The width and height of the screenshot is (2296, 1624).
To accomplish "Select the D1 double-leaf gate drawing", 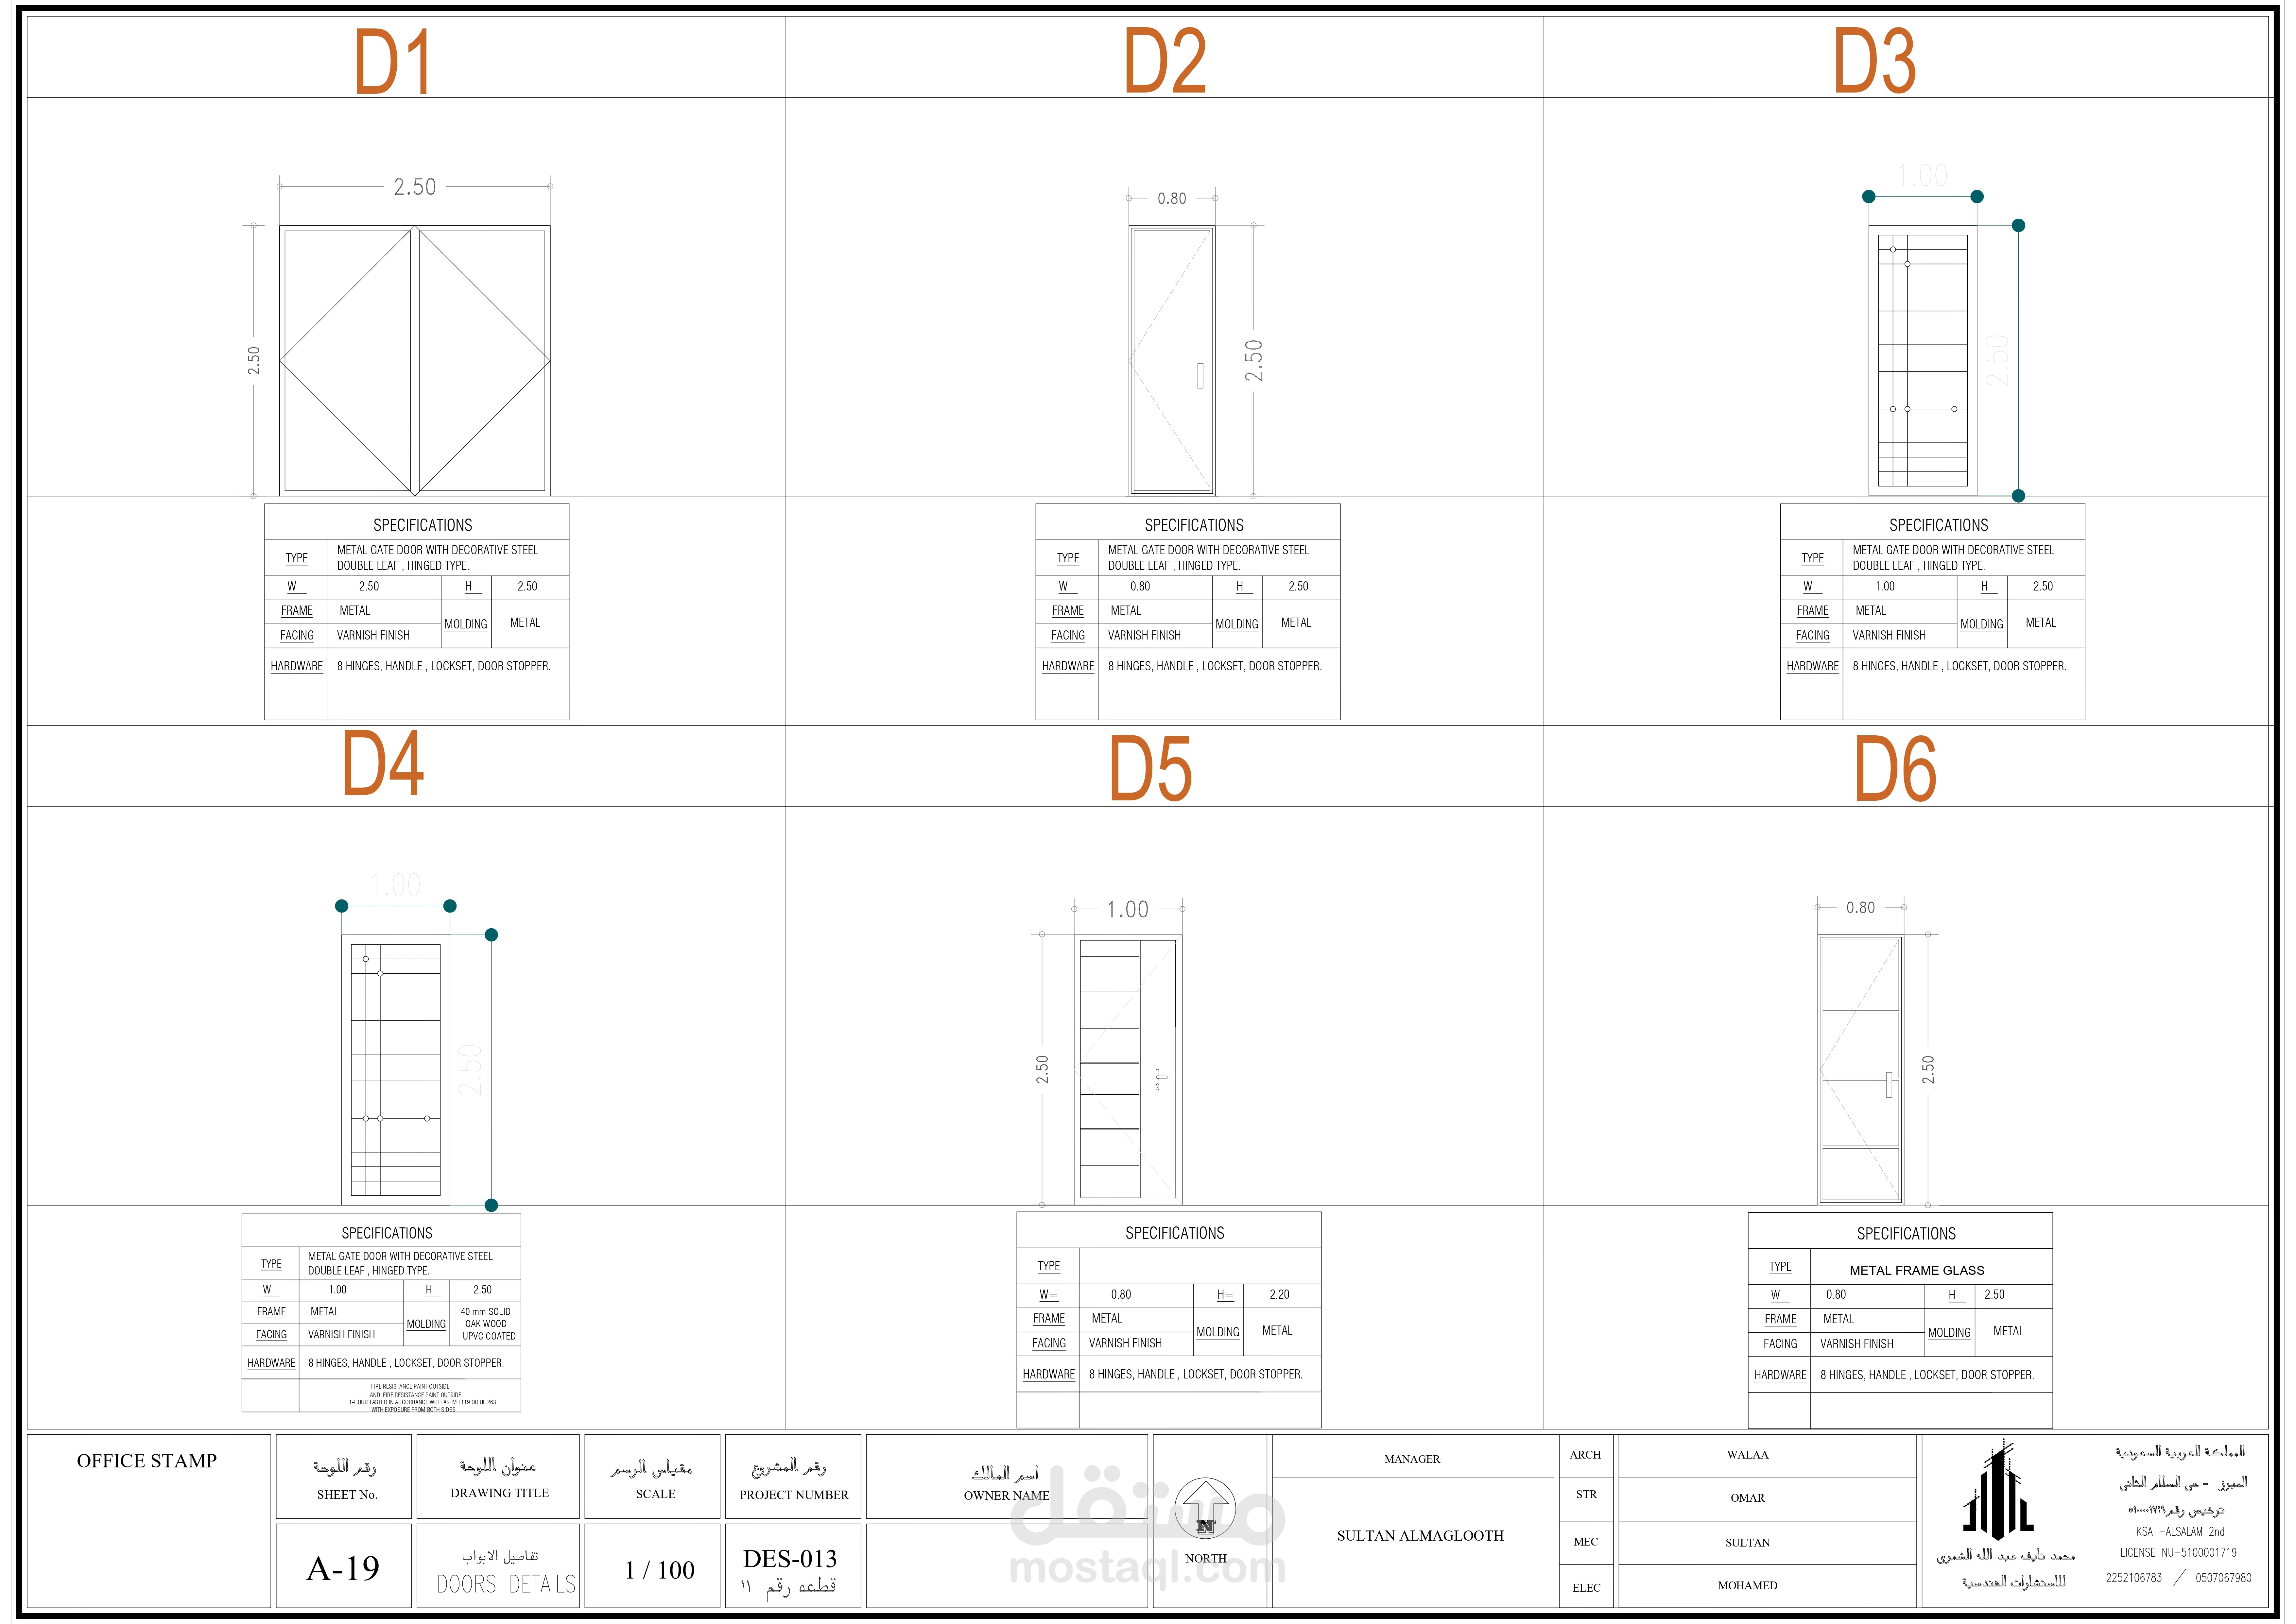I will 415,360.
